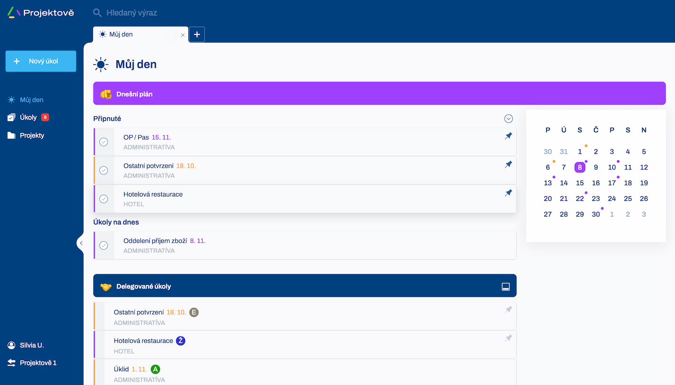Click Úkoly na dnes heading
675x385 pixels.
click(x=116, y=222)
